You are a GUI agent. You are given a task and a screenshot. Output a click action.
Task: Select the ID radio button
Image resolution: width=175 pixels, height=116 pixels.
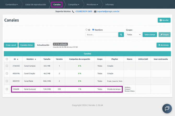coord(86,30)
